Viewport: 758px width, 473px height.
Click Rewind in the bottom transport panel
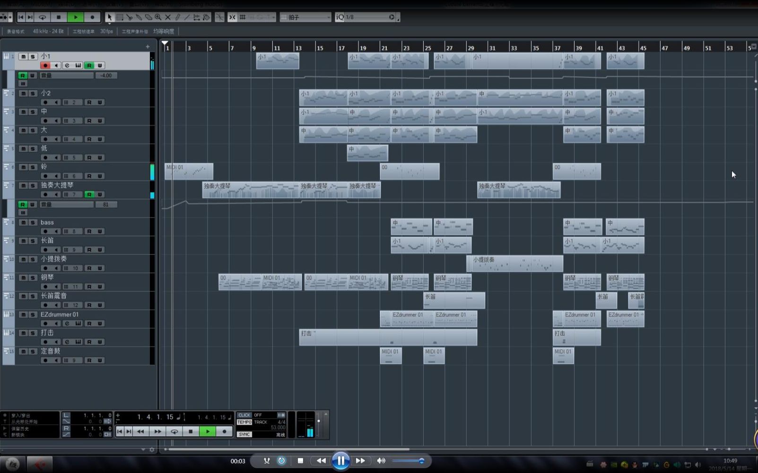pyautogui.click(x=141, y=431)
